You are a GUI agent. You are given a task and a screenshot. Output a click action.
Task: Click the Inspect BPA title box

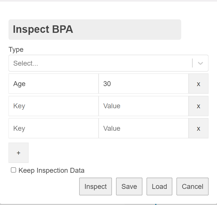tap(95, 30)
